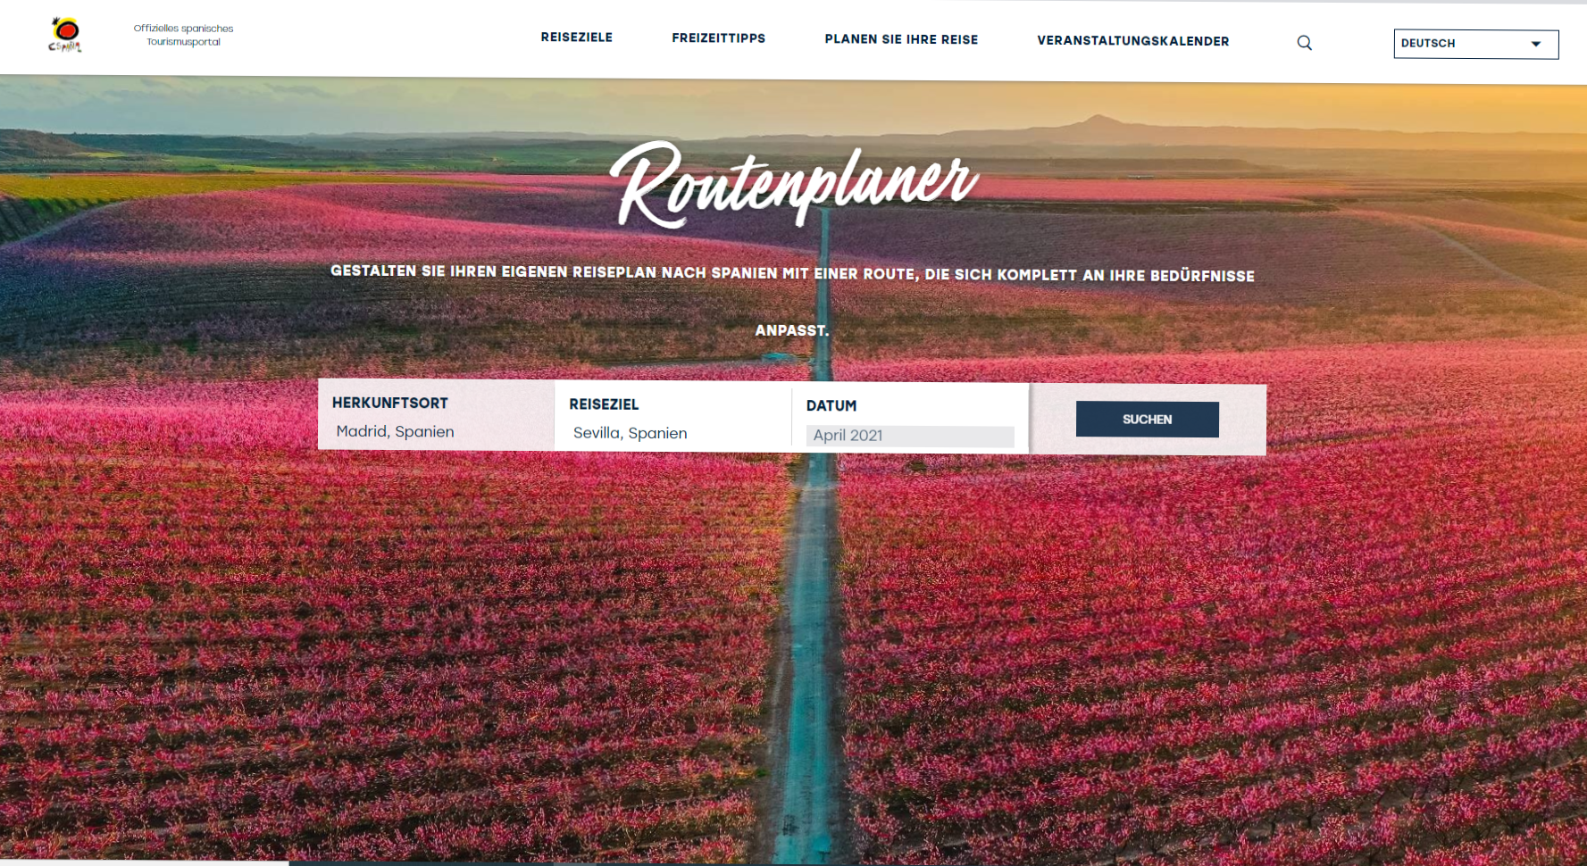Viewport: 1587px width, 866px height.
Task: Click Offizielles spanisches Tourismusportal link
Action: (183, 35)
